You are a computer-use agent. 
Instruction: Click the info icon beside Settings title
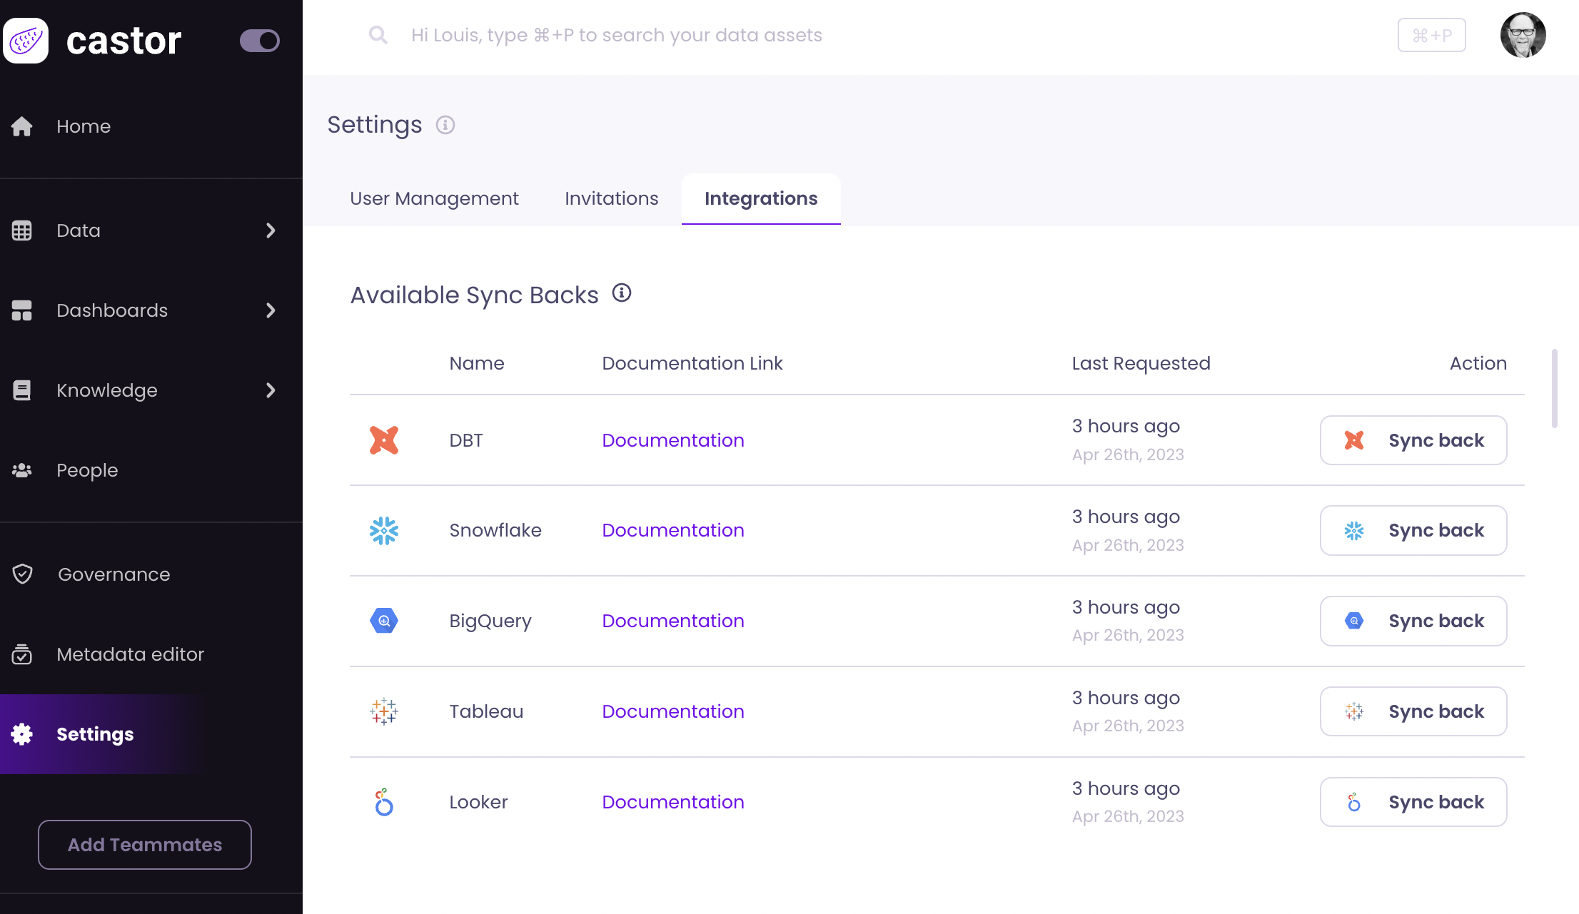click(x=445, y=125)
